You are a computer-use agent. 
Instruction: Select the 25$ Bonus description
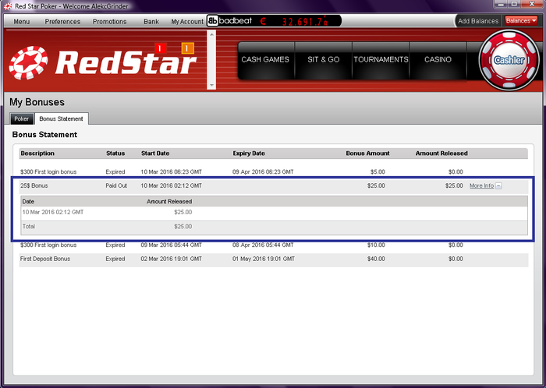pos(34,185)
